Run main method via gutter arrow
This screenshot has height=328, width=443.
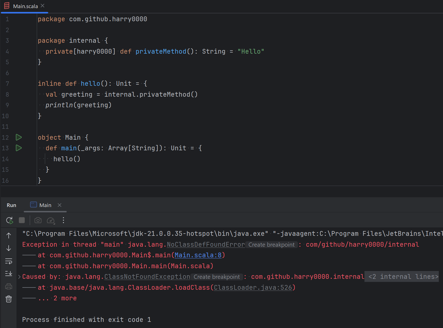coord(19,148)
